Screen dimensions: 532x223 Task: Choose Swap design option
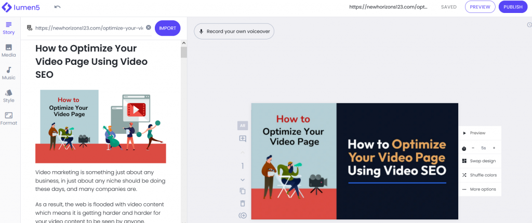click(479, 161)
